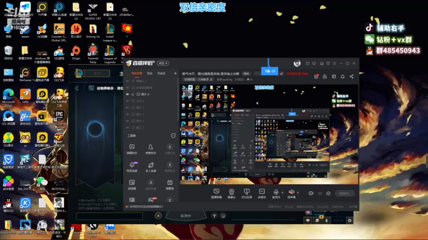The height and width of the screenshot is (240, 428).
Task: Hide the 图片 4 source using its eye
Action: coord(127,94)
